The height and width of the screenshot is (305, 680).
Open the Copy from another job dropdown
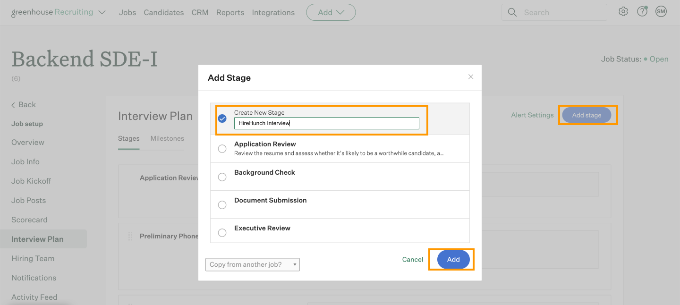(253, 264)
